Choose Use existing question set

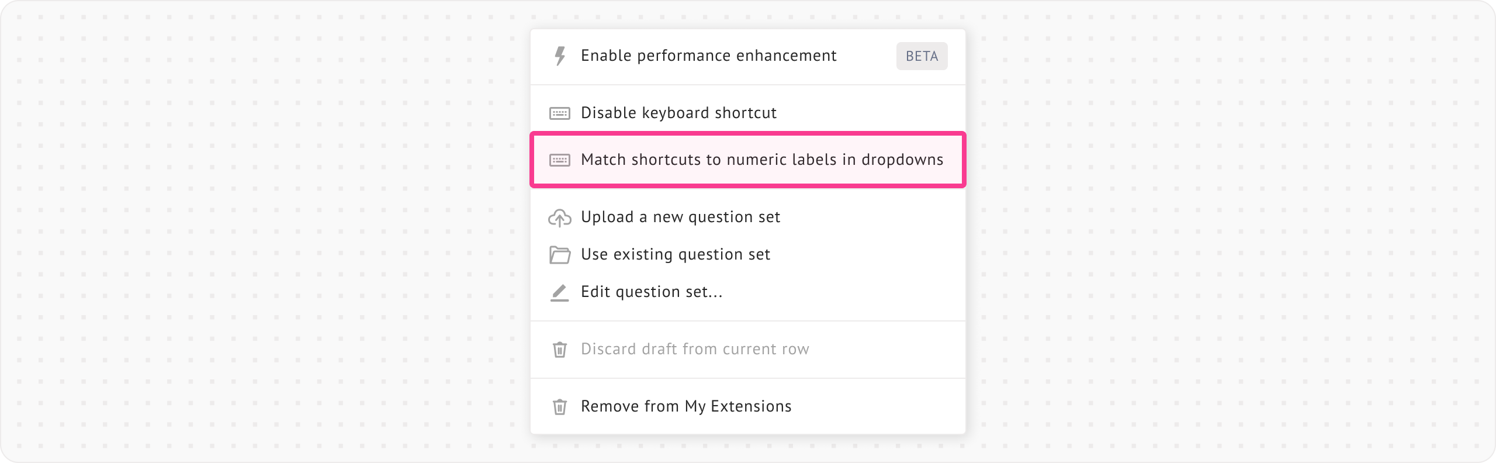tap(675, 255)
